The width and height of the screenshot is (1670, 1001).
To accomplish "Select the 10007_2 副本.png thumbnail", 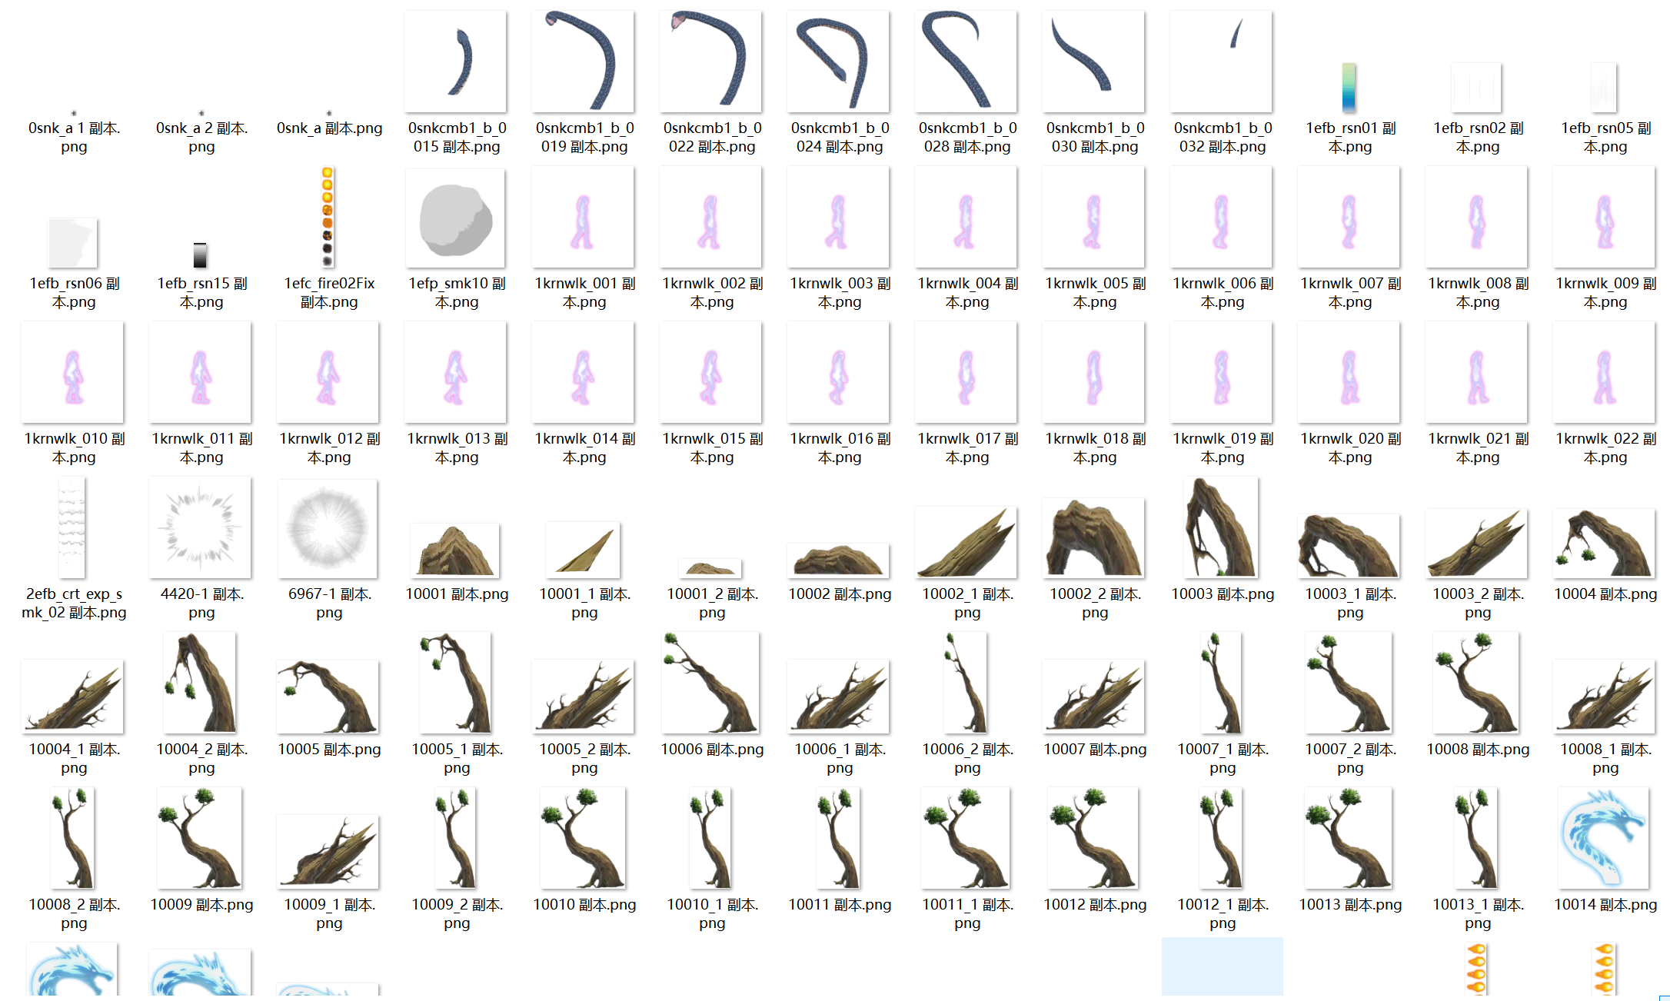I will [x=1349, y=683].
